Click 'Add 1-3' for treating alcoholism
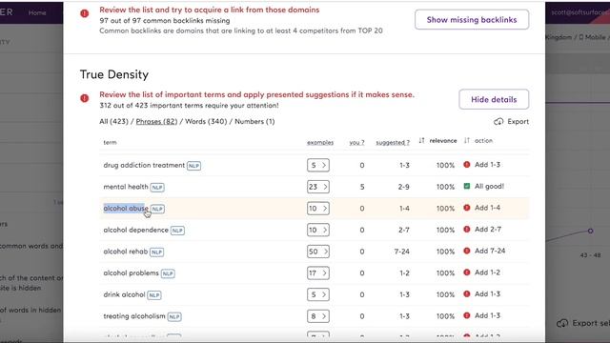This screenshot has width=610, height=343. click(487, 315)
